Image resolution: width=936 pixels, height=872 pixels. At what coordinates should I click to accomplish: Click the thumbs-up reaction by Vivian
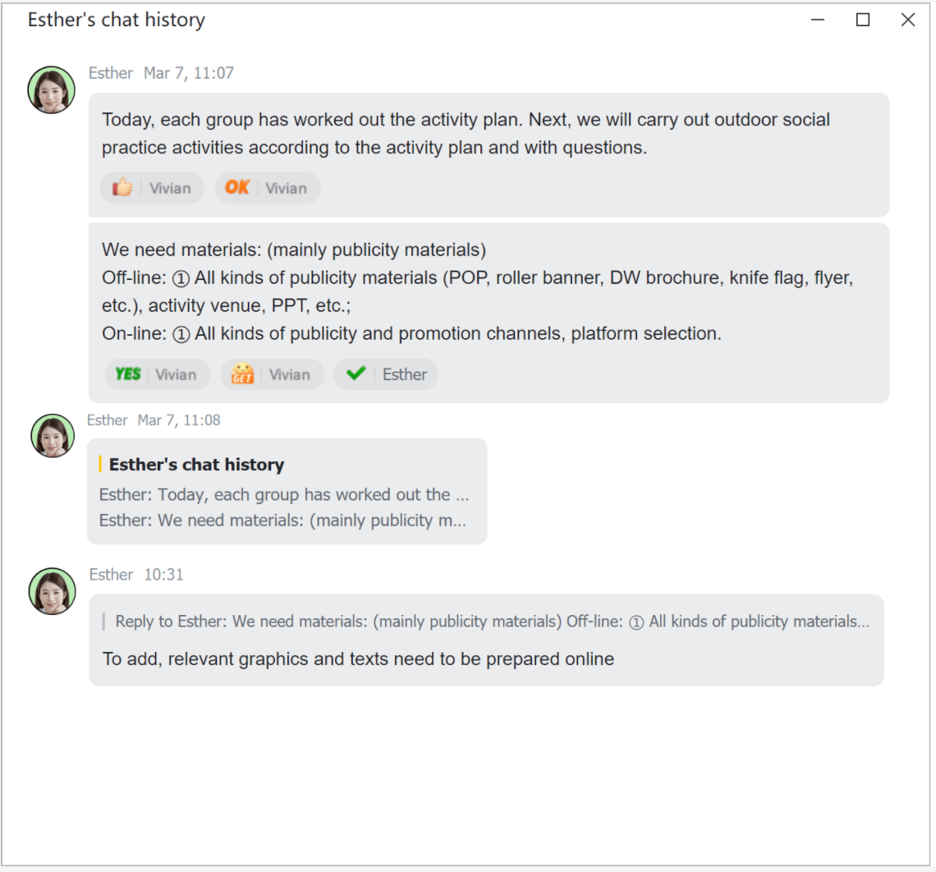point(152,188)
